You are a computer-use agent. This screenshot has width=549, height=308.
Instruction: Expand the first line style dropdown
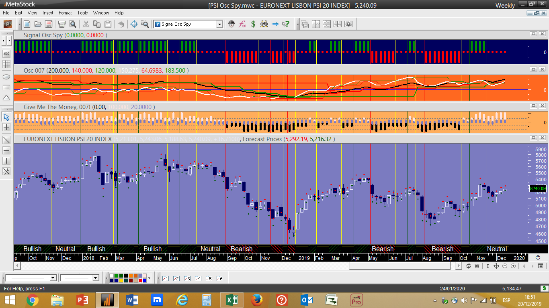pos(53,278)
